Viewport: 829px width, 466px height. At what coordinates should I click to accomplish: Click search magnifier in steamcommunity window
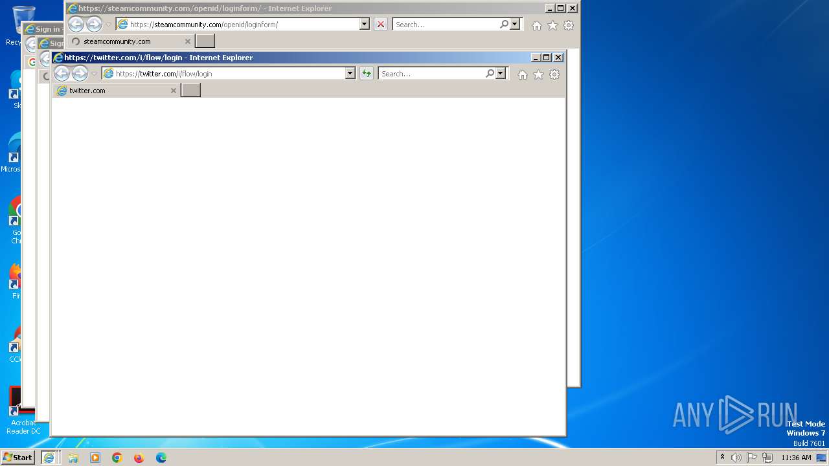pyautogui.click(x=504, y=25)
